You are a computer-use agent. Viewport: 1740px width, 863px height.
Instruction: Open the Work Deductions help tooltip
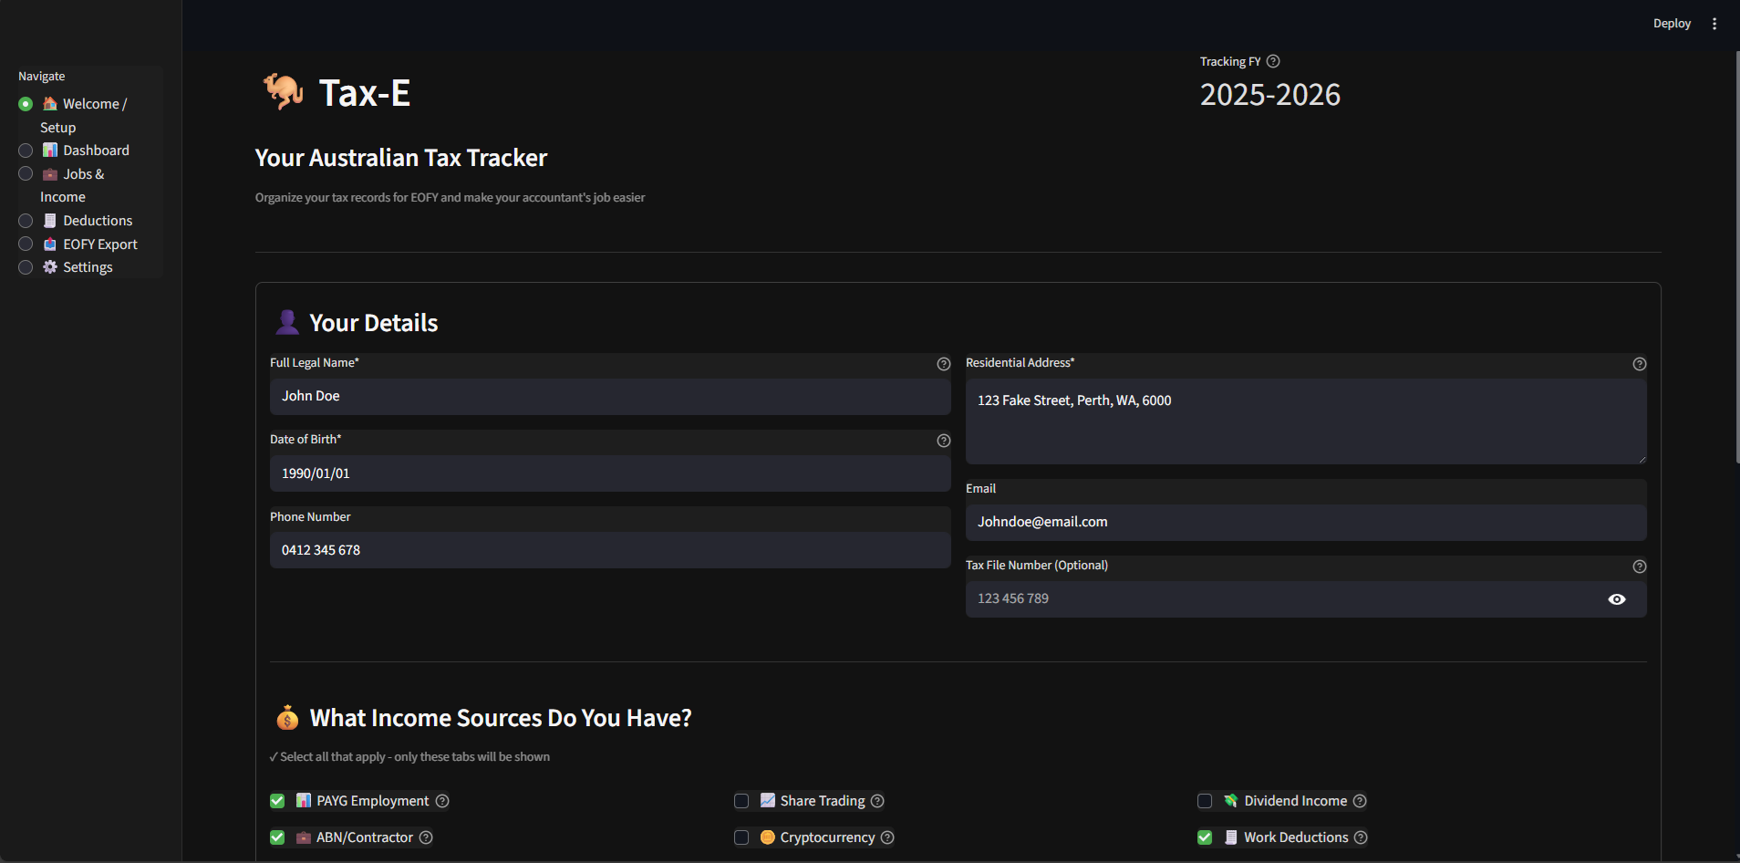[1362, 837]
